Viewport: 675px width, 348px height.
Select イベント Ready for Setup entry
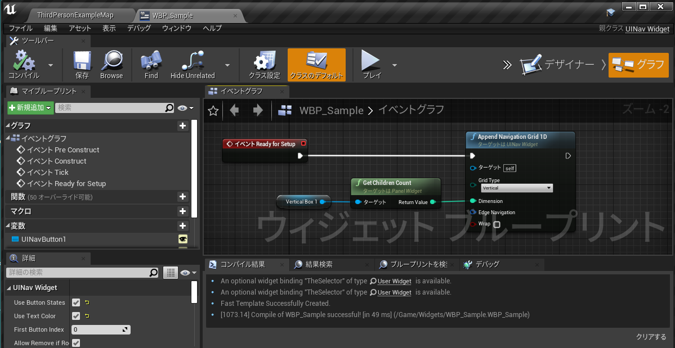[61, 183]
